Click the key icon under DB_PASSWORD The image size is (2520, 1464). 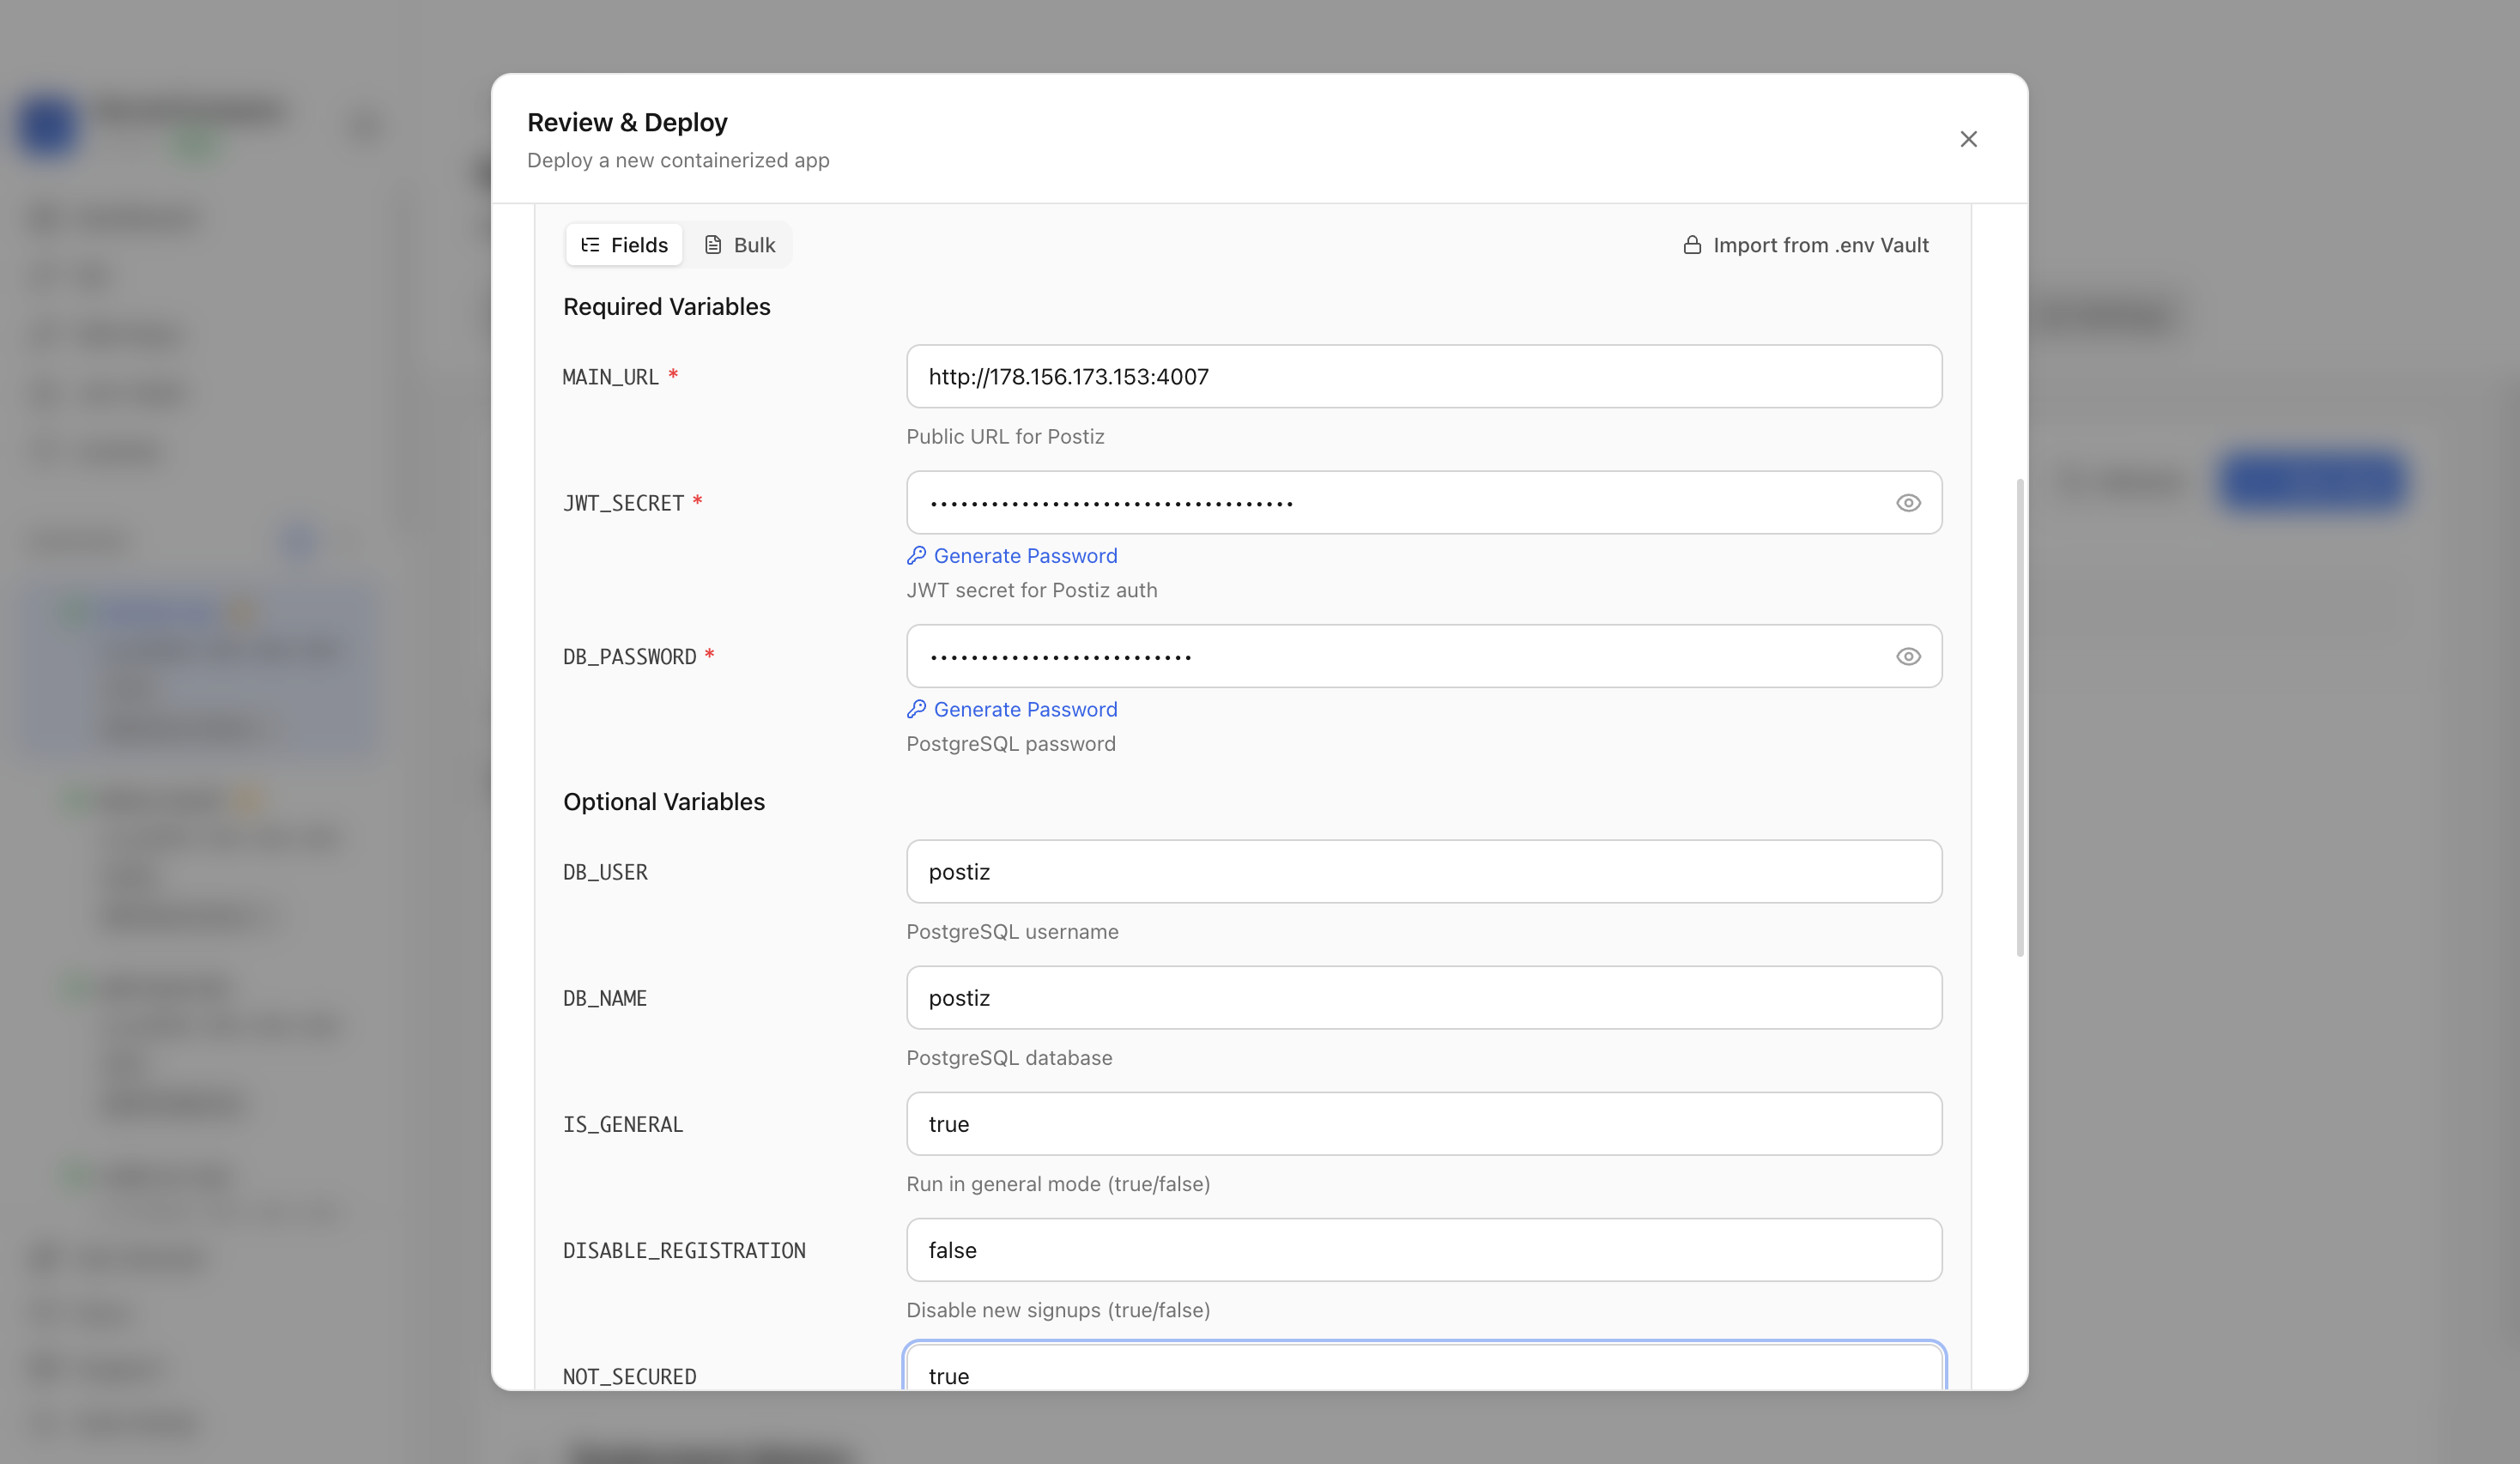point(916,709)
